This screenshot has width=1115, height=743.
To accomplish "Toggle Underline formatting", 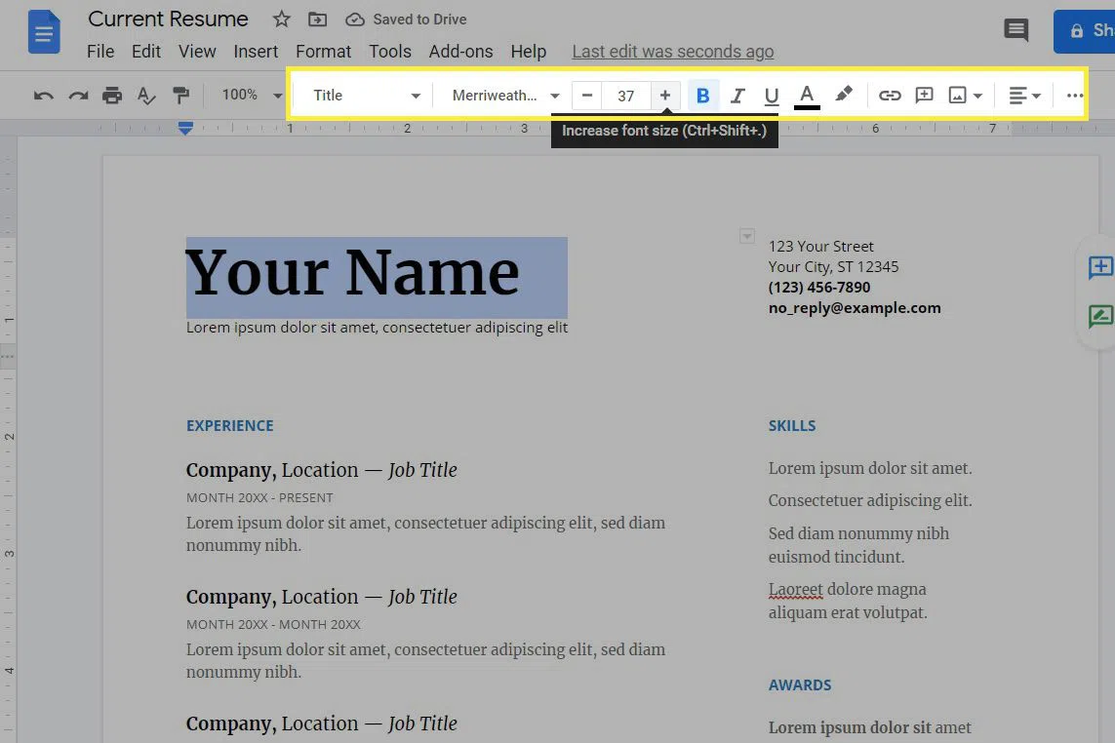I will [x=772, y=96].
